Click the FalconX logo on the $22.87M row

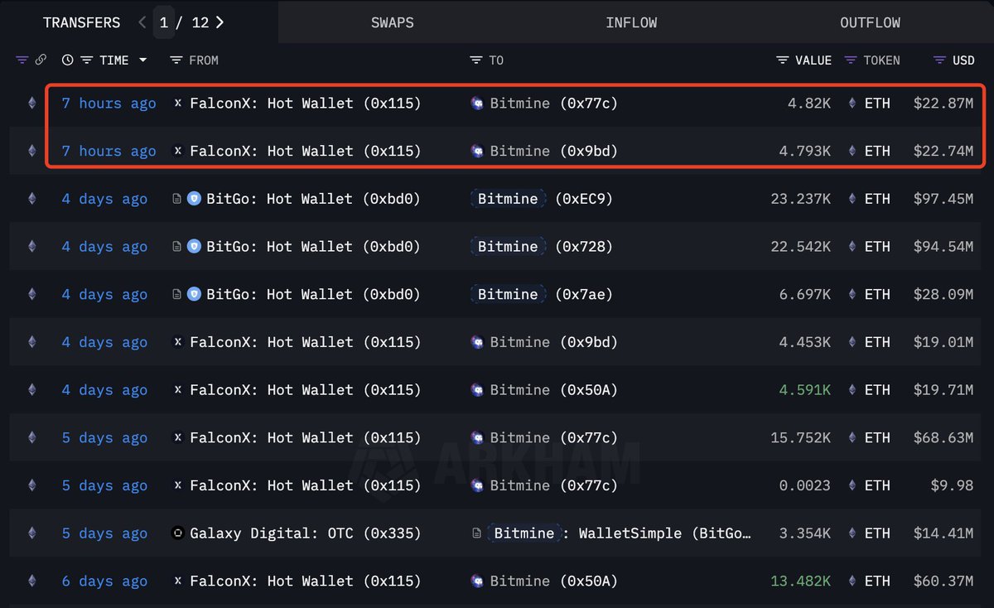coord(177,104)
